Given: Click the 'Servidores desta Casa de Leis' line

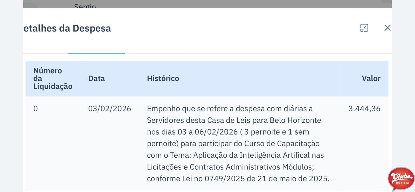Looking at the screenshot, I should pyautogui.click(x=234, y=120).
